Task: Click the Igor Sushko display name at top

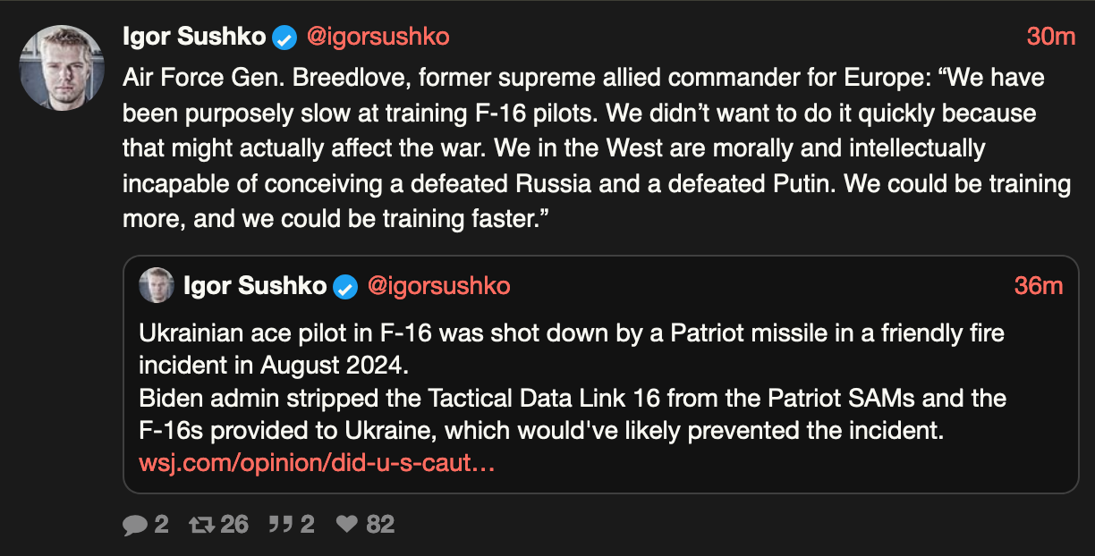Action: click(x=194, y=37)
